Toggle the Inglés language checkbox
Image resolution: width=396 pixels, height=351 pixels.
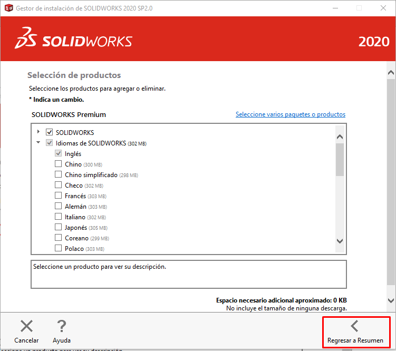[58, 153]
